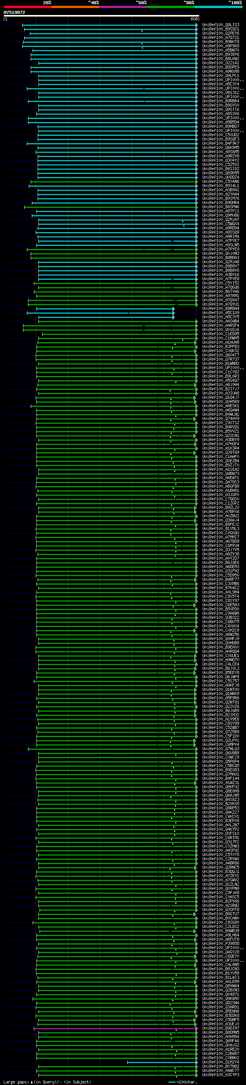Screen dimensions: 246x1085
Task: Select hit label UniRef100_B4F9K7
Action: (221, 143)
